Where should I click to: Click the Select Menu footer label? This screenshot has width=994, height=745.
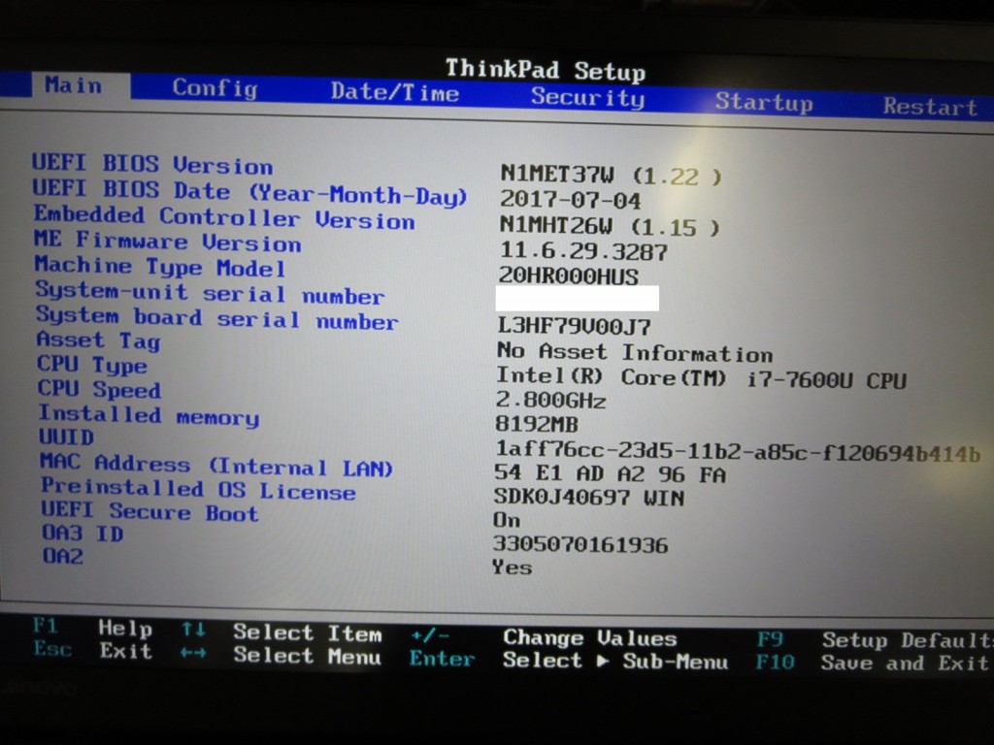pos(308,656)
